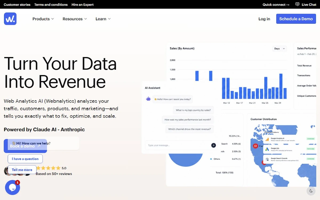This screenshot has height=200, width=320.
Task: Click the Google Ads logo icon
Action: tap(267, 149)
